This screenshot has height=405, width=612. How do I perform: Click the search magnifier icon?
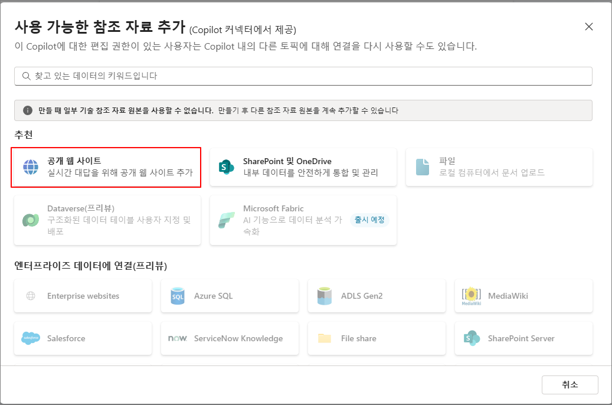26,76
